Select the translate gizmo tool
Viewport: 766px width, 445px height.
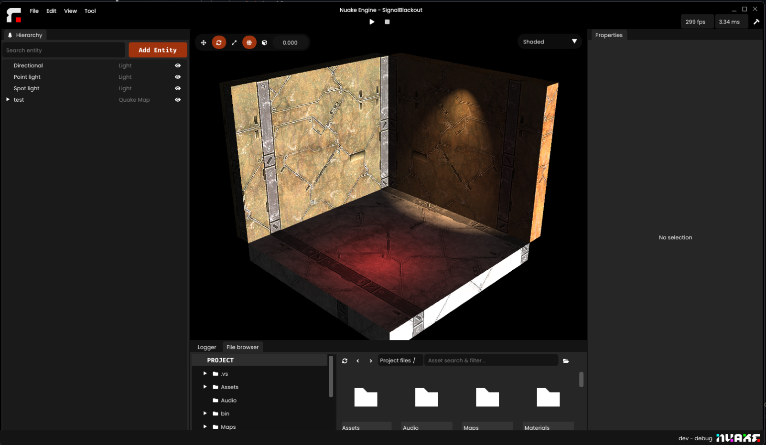click(204, 42)
